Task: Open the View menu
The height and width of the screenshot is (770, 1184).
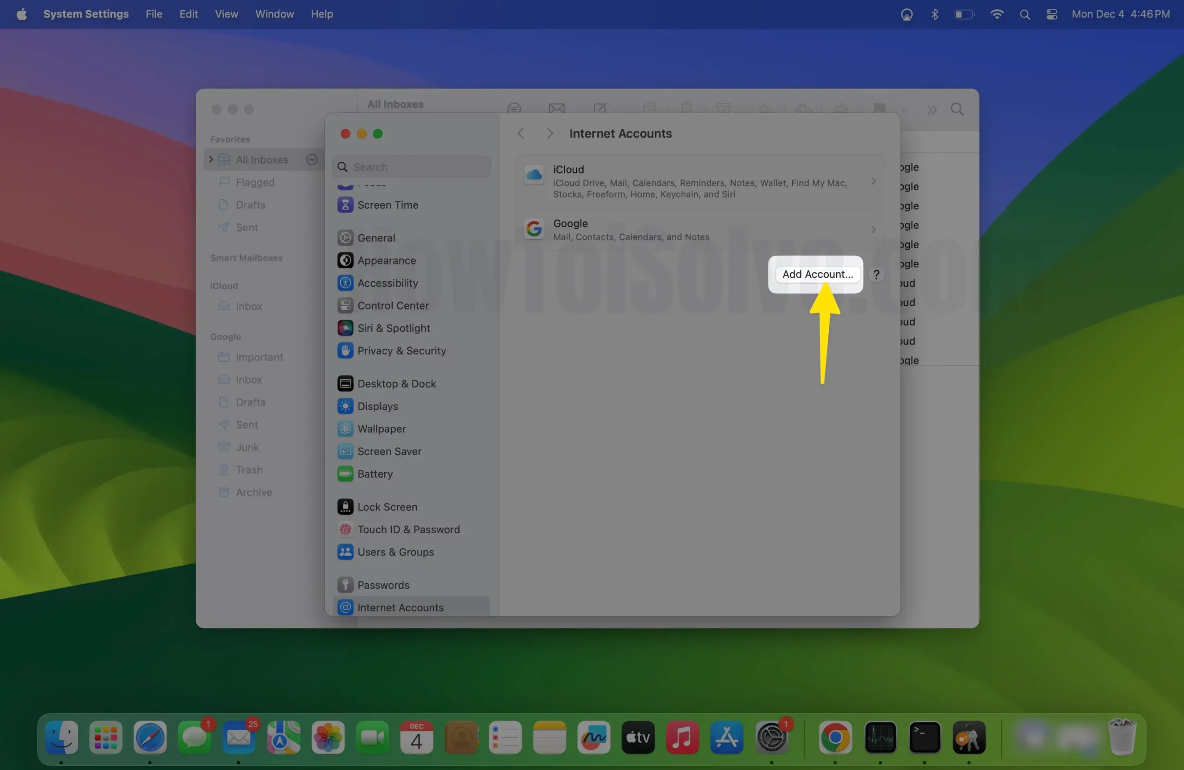Action: 226,14
